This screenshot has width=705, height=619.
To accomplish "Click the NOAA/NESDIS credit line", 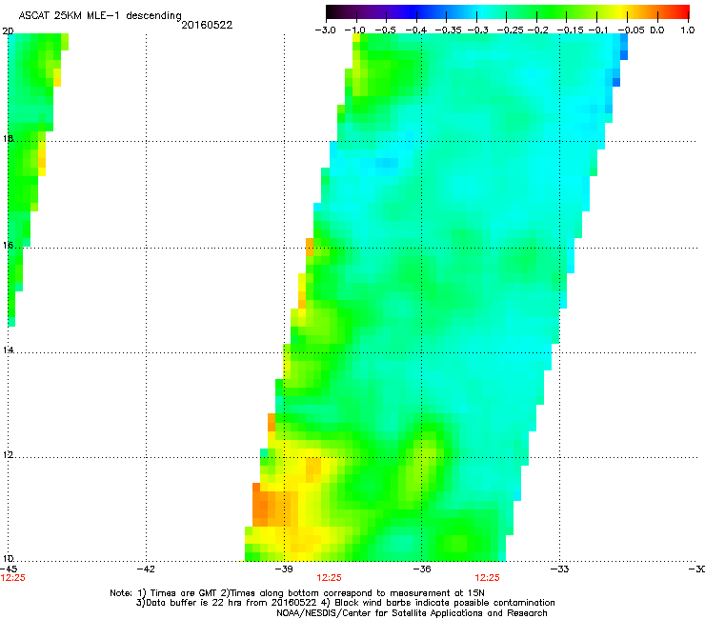I will (x=412, y=613).
